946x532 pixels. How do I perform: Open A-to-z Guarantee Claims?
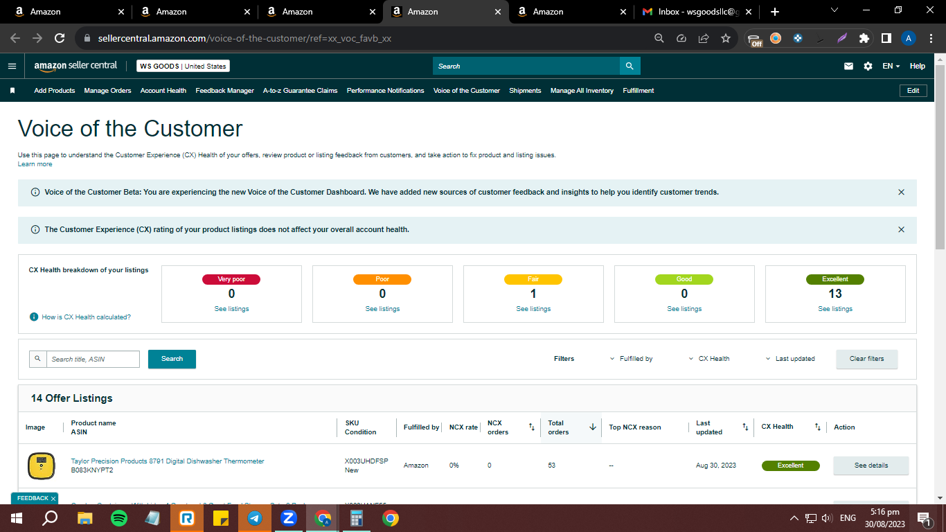(x=301, y=91)
